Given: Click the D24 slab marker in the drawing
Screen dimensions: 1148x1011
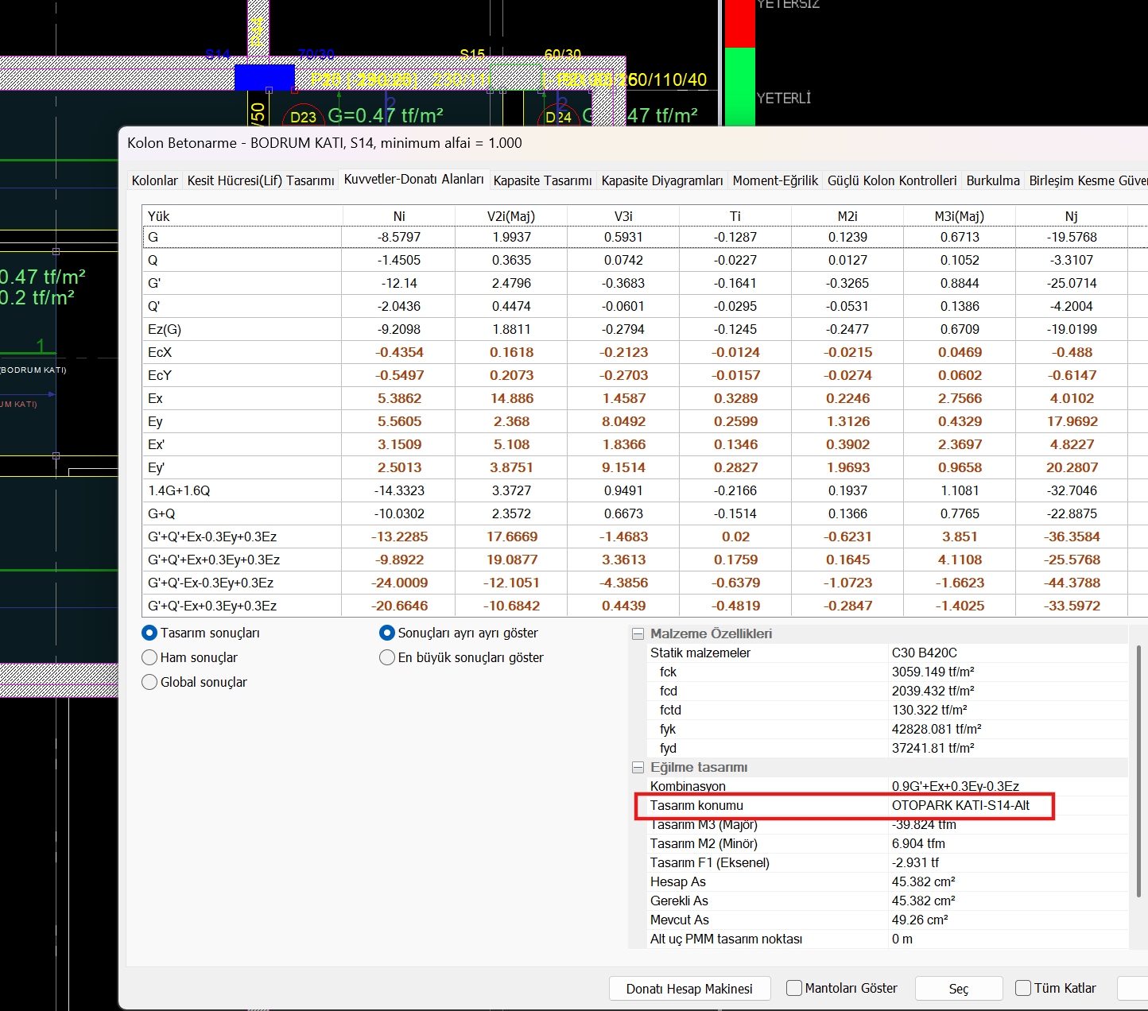Looking at the screenshot, I should [559, 117].
